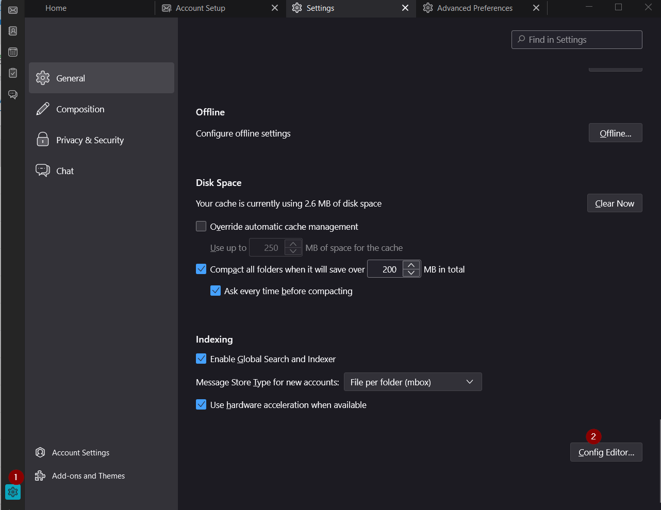The width and height of the screenshot is (661, 510).
Task: Open the Address Book icon
Action: click(x=13, y=31)
